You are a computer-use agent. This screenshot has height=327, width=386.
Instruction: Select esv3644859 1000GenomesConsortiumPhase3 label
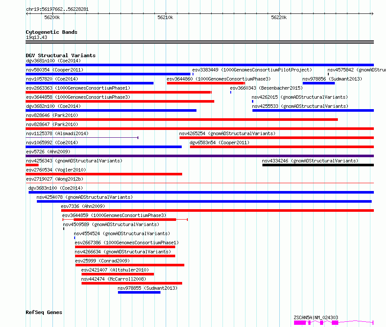point(114,215)
